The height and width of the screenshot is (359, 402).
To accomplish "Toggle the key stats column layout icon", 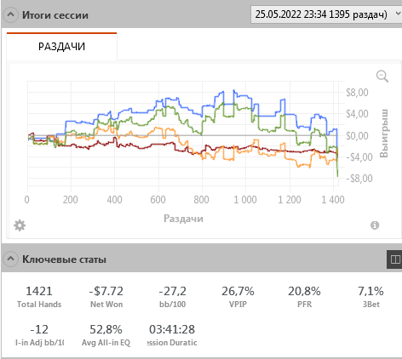I will [395, 259].
